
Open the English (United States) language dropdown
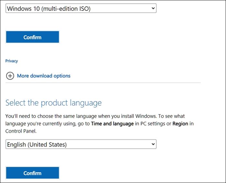coord(81,144)
